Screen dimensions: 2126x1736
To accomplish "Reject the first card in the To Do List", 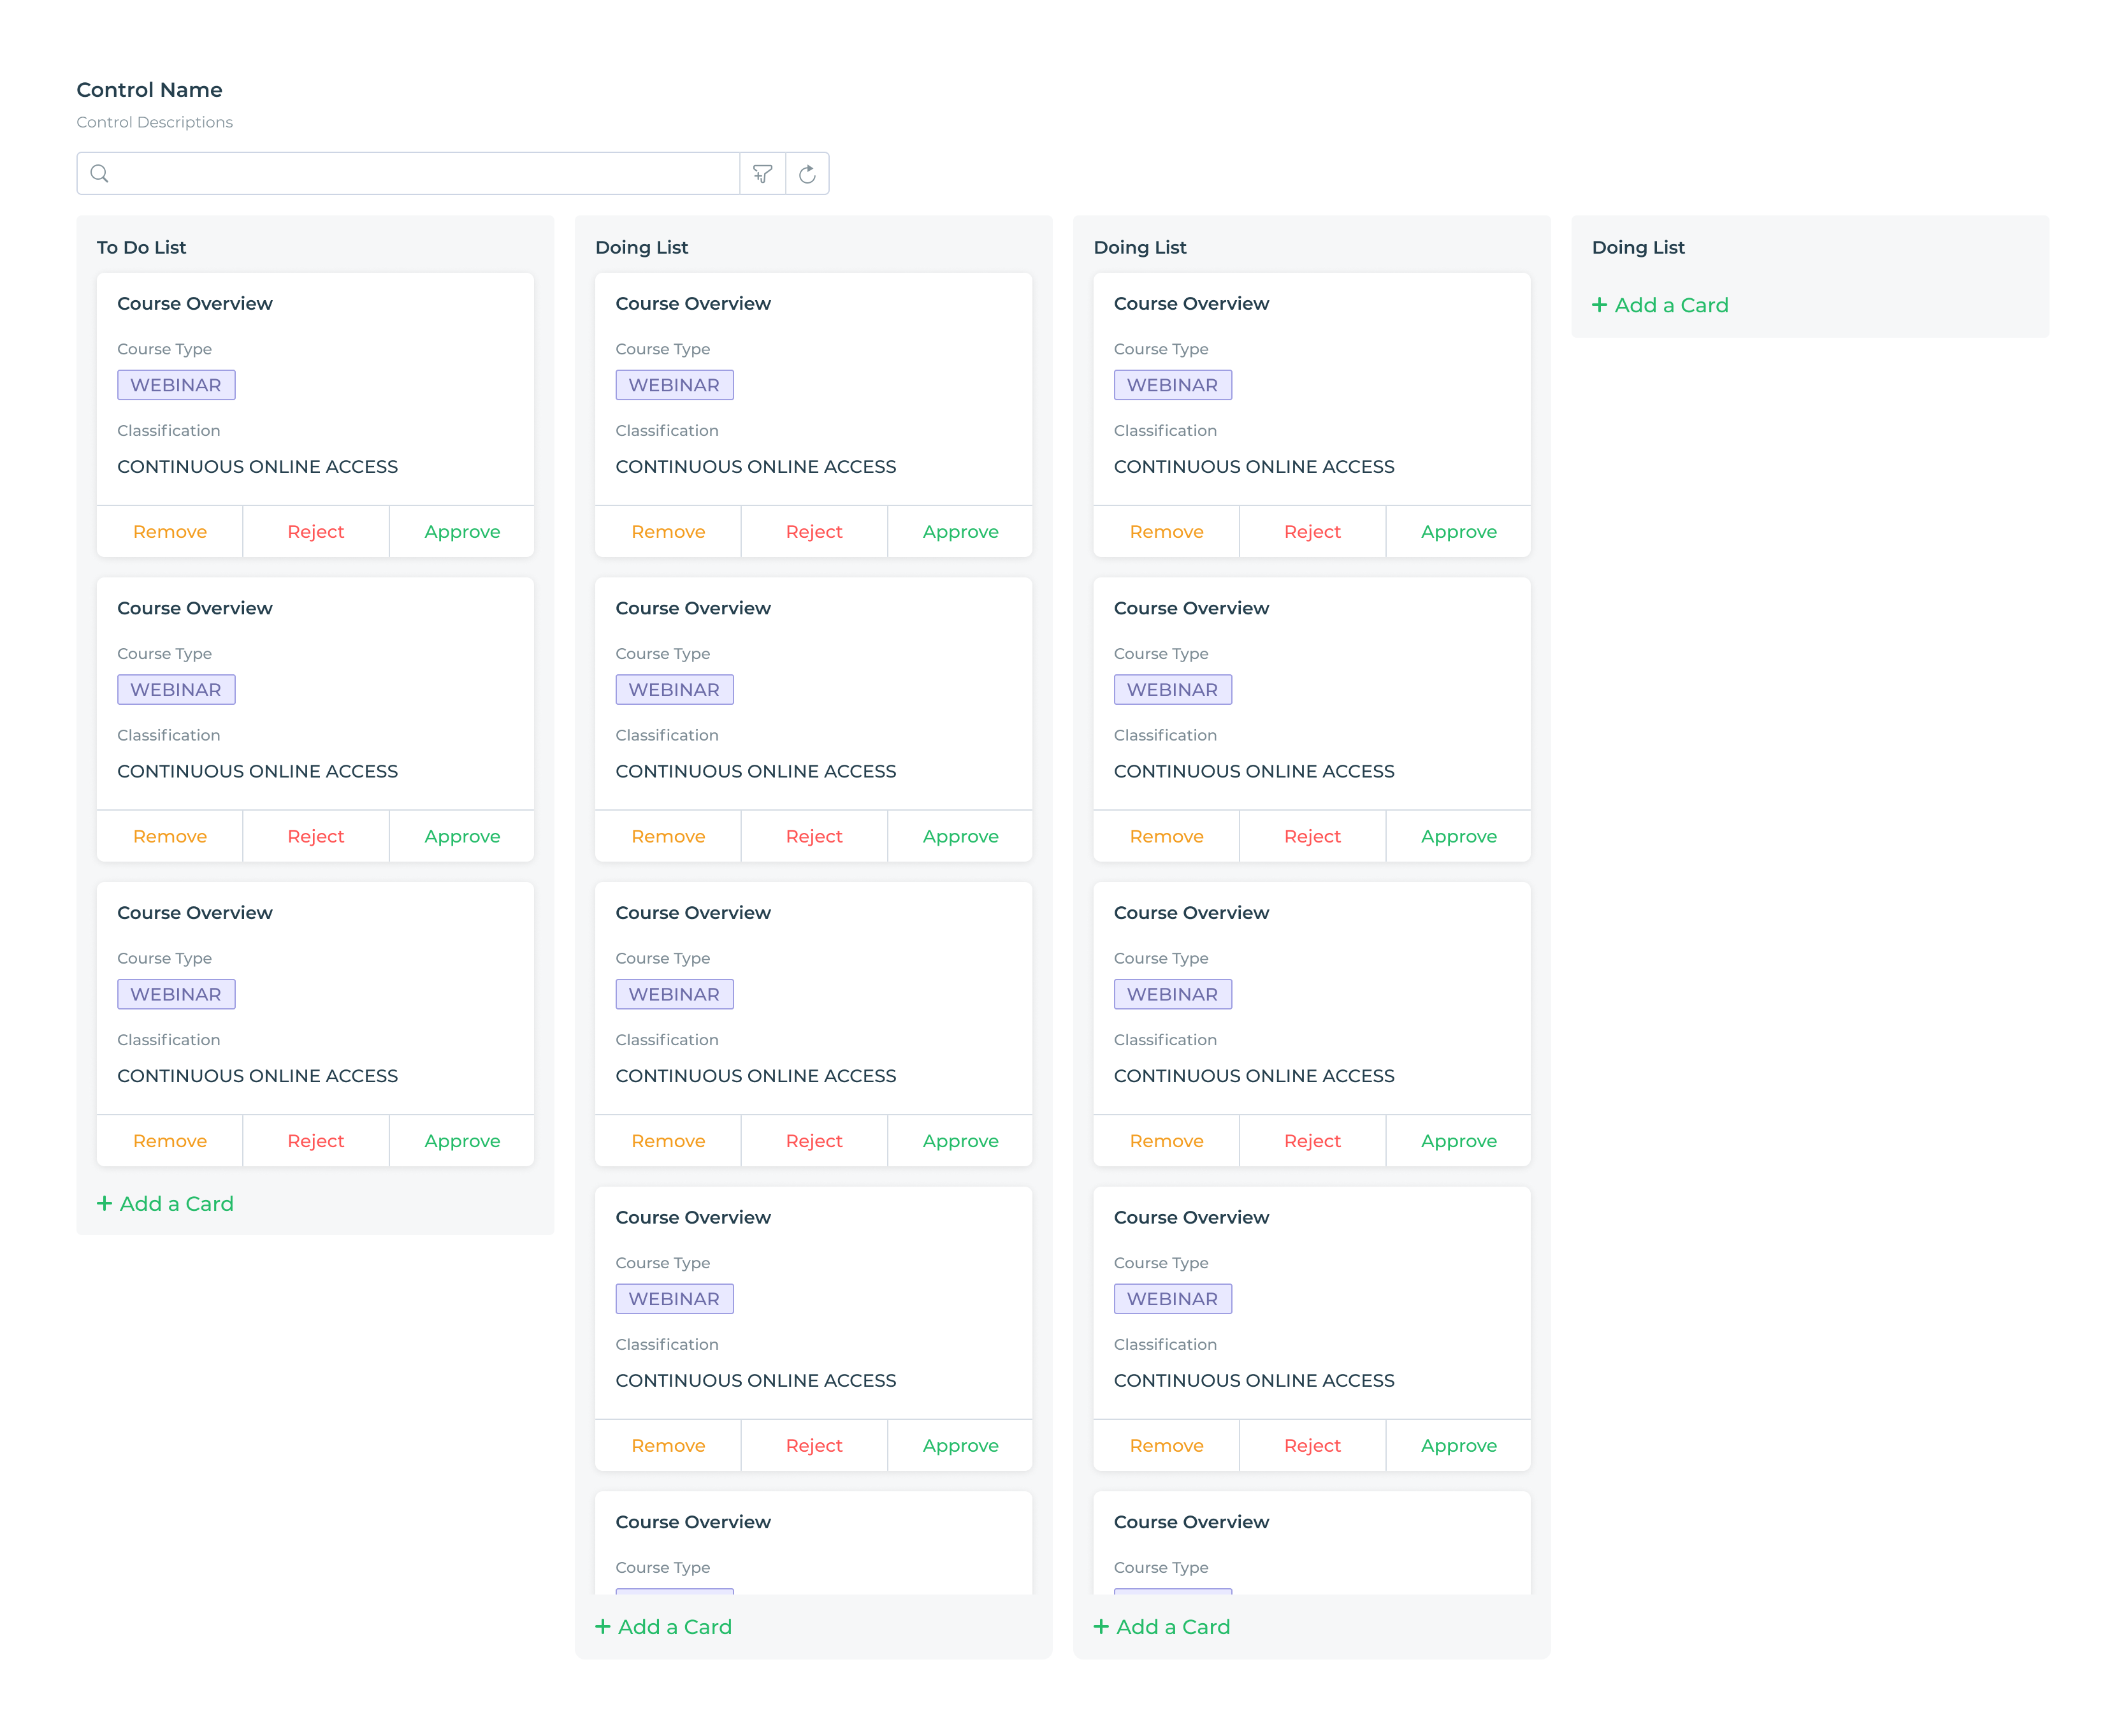I will 315,531.
